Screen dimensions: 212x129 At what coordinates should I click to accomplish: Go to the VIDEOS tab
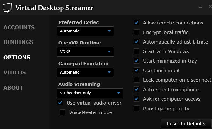click(15, 72)
